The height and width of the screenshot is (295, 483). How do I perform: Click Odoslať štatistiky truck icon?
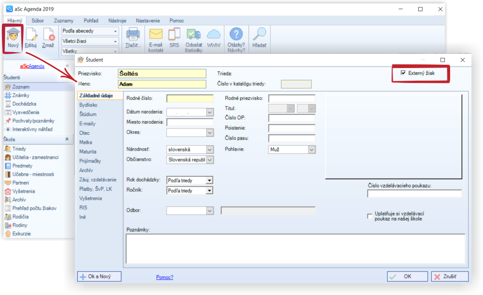coord(194,40)
